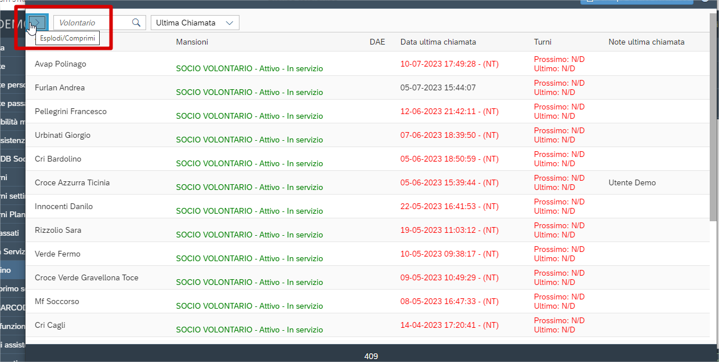Select Rizzolio Sara in list
This screenshot has width=719, height=362.
(58, 230)
